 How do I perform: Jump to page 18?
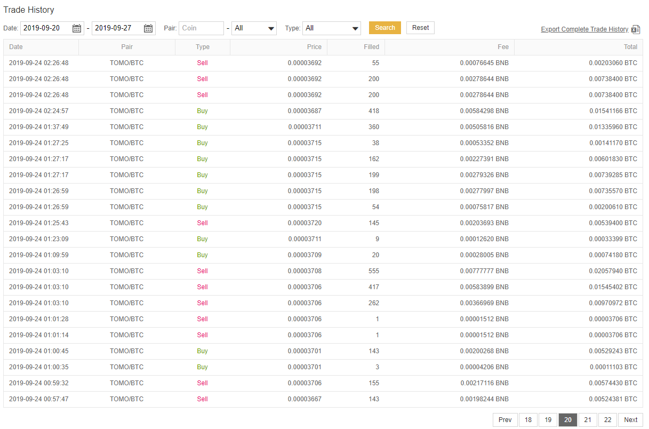[x=528, y=420]
